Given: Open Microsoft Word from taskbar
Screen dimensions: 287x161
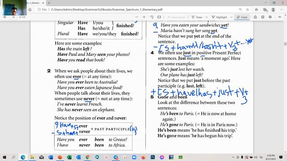Looking at the screenshot, I should (x=51, y=157).
